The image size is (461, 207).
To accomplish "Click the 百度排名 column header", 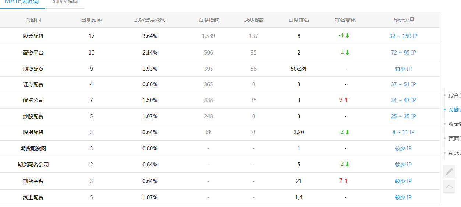I will pyautogui.click(x=299, y=20).
